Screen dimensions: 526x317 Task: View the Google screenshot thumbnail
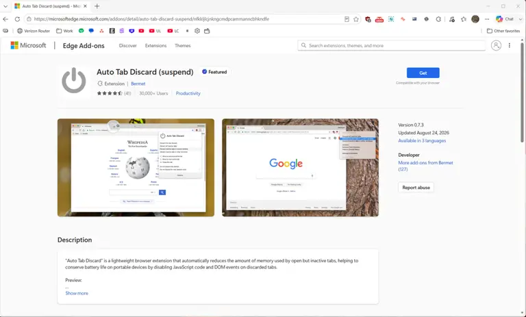300,167
